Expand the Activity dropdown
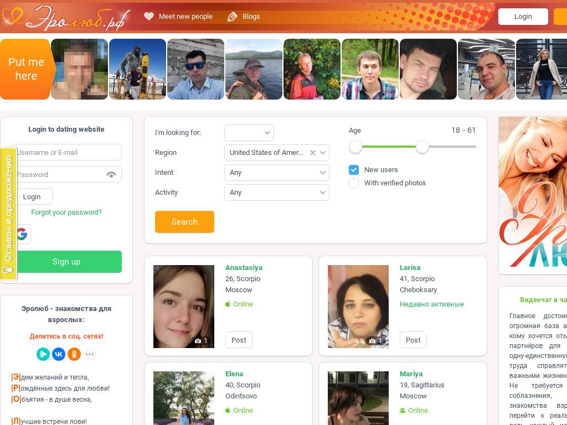567x425 pixels. 276,193
